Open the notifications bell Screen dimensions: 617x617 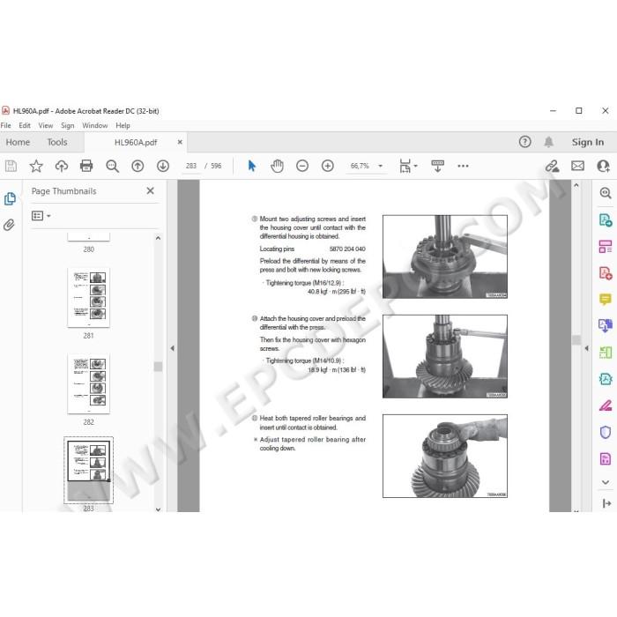pyautogui.click(x=549, y=142)
